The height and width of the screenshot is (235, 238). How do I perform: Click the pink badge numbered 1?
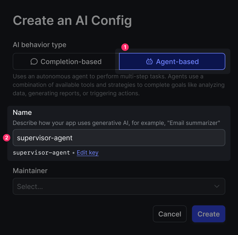tap(125, 47)
